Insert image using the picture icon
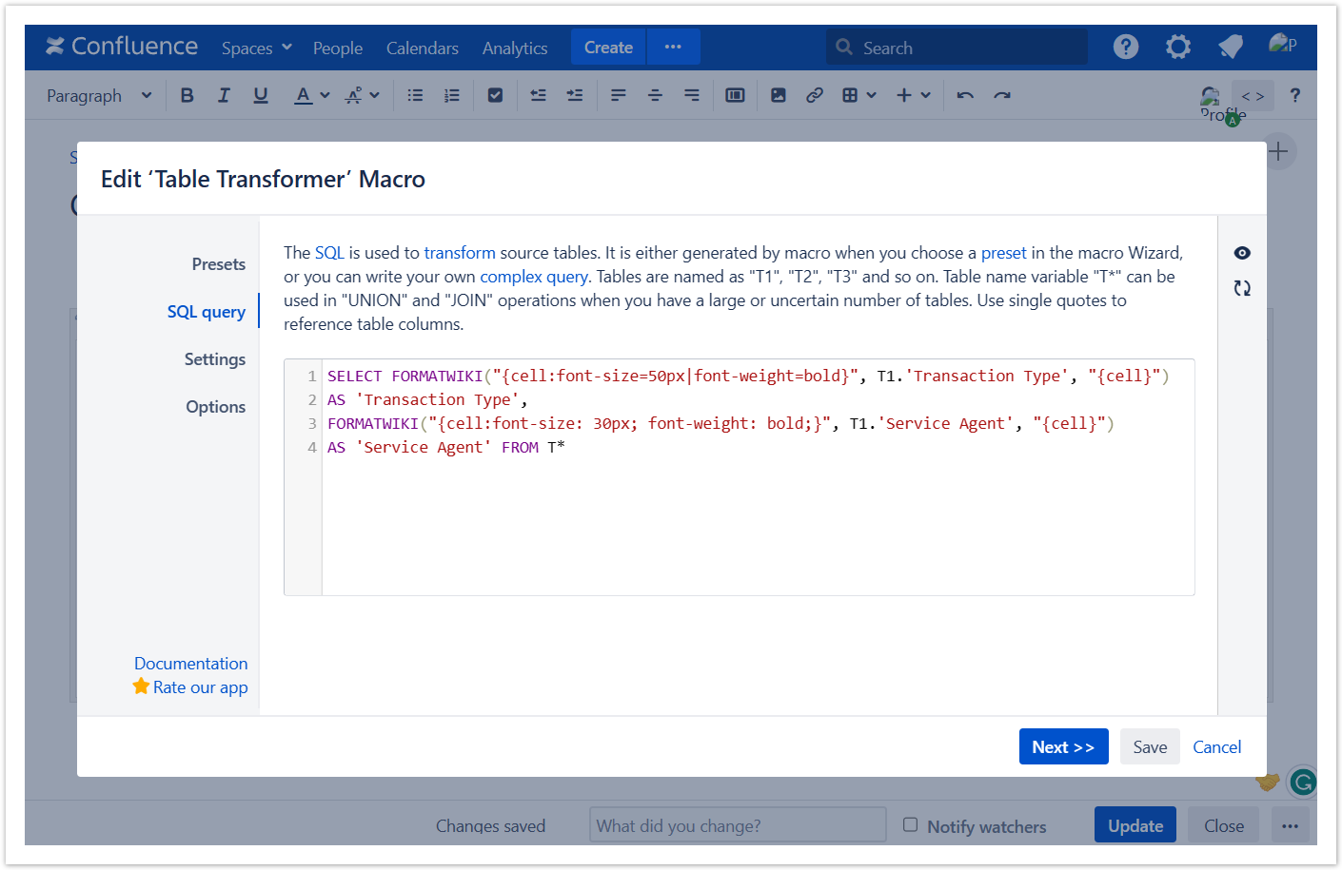 click(x=778, y=95)
